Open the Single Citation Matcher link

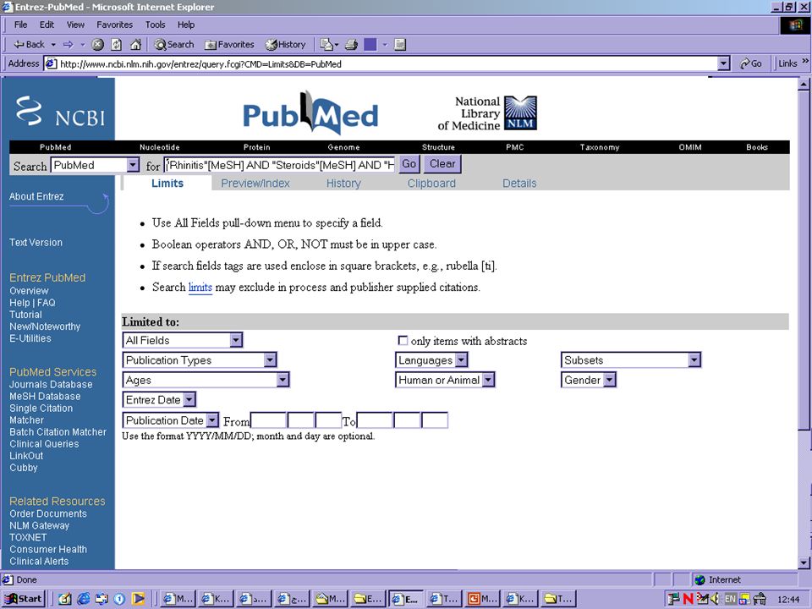coord(41,414)
